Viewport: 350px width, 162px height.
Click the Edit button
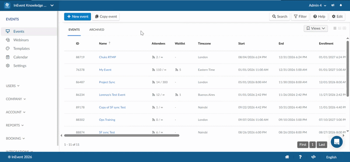337,17
